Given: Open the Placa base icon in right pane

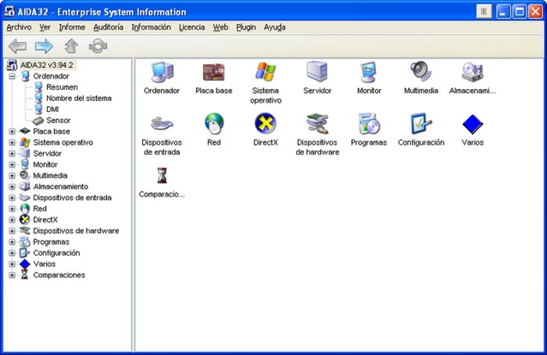Looking at the screenshot, I should click(x=213, y=72).
